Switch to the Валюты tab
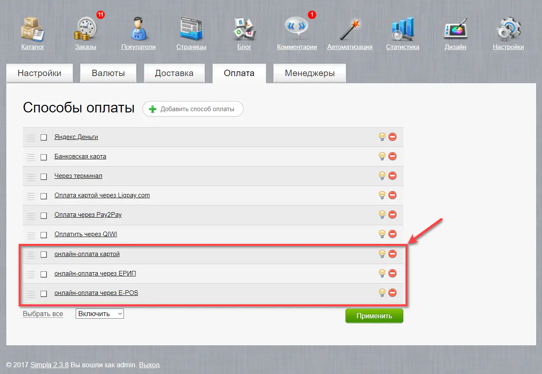This screenshot has width=542, height=374. 108,73
